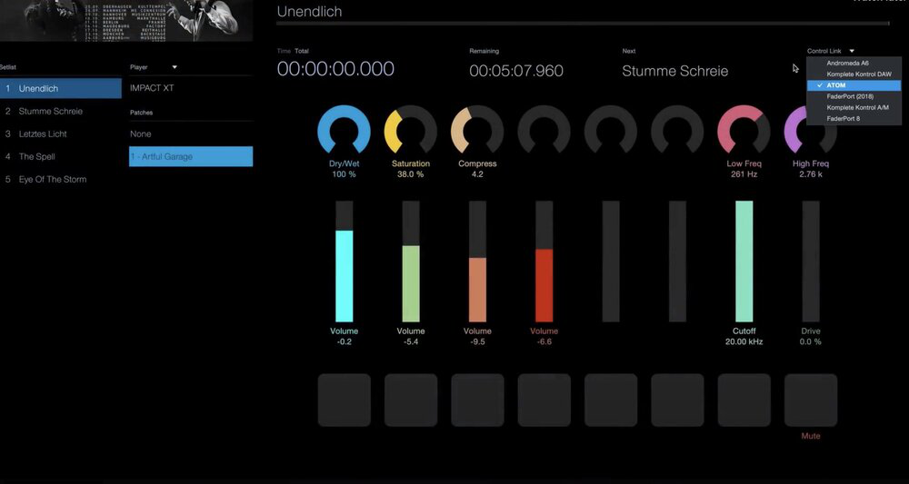
Task: Click the High Freq knob
Action: click(811, 130)
